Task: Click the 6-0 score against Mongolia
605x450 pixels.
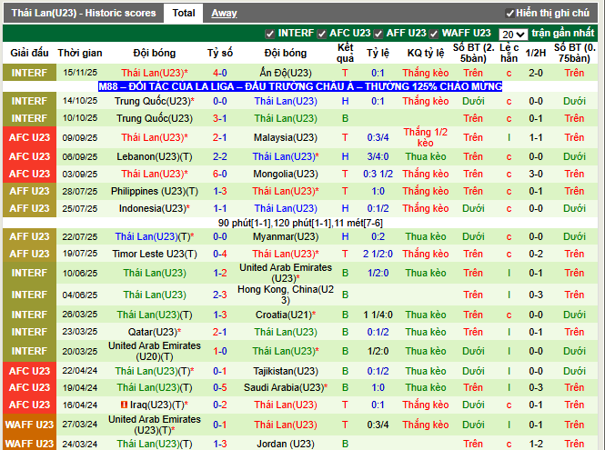Action: coord(220,174)
